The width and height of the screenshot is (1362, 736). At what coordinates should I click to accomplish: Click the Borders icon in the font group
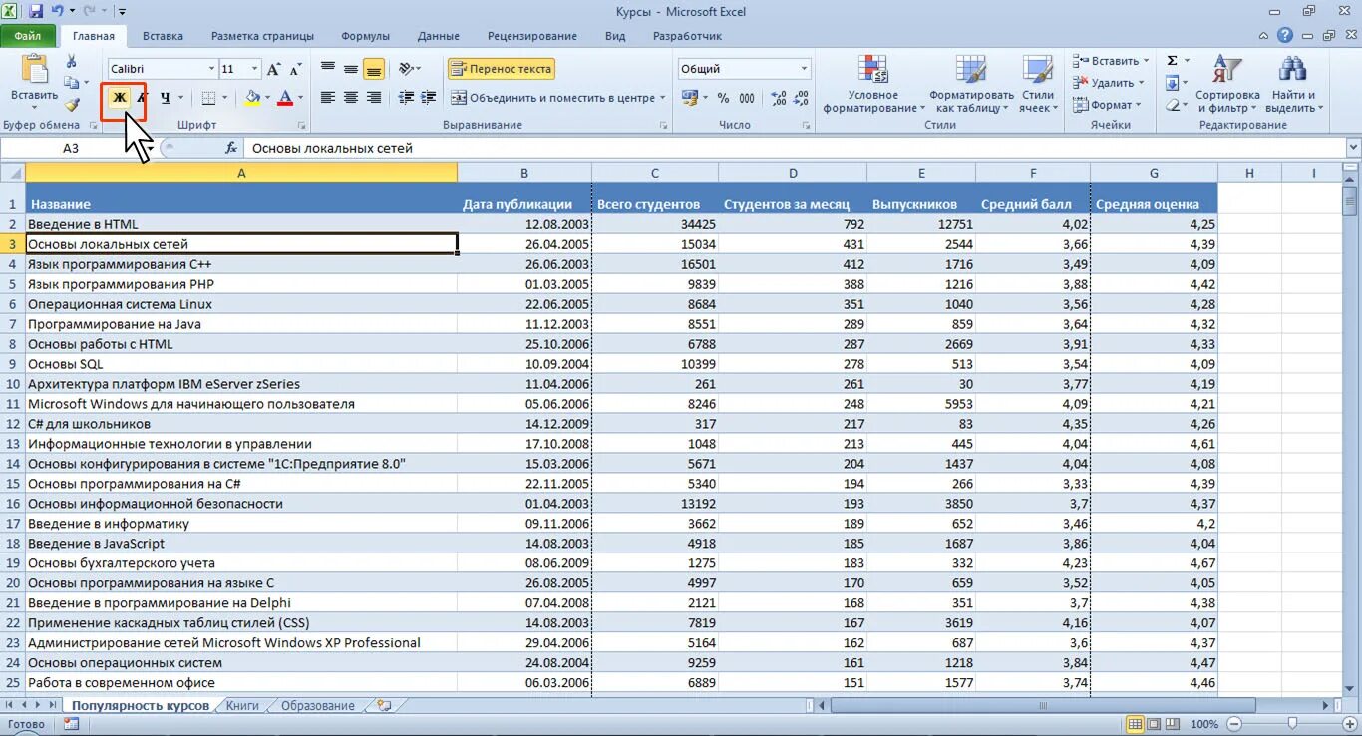point(208,98)
